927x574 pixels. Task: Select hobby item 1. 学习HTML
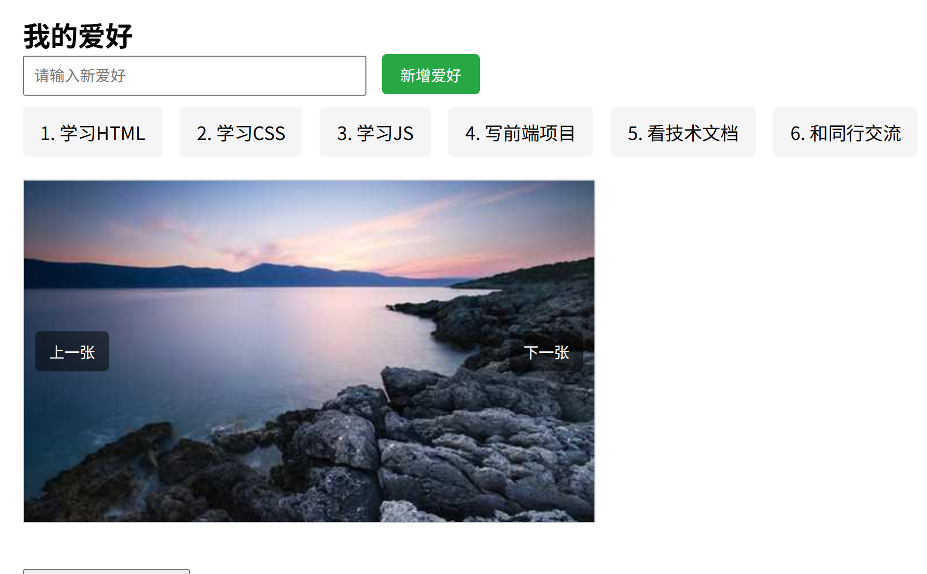coord(93,132)
